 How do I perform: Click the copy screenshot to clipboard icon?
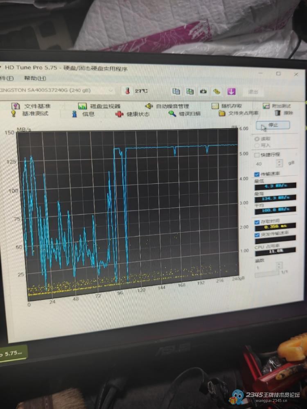190,91
